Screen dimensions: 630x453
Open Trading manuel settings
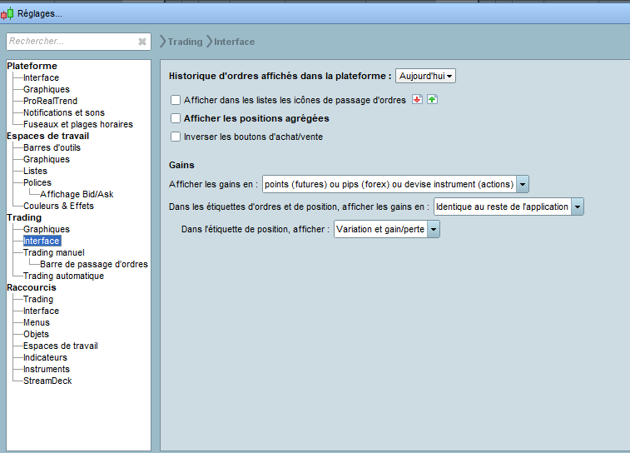pyautogui.click(x=54, y=252)
